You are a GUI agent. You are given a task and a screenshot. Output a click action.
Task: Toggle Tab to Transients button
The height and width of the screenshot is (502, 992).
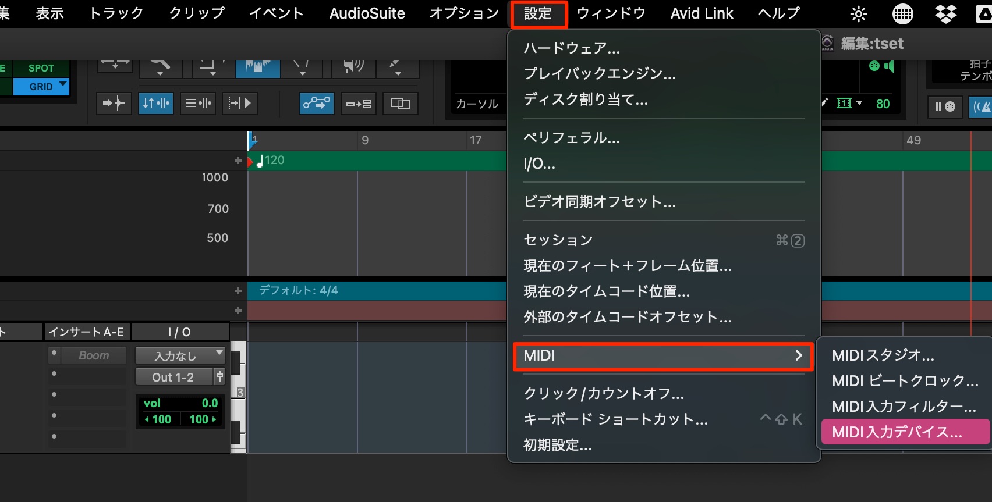click(114, 104)
